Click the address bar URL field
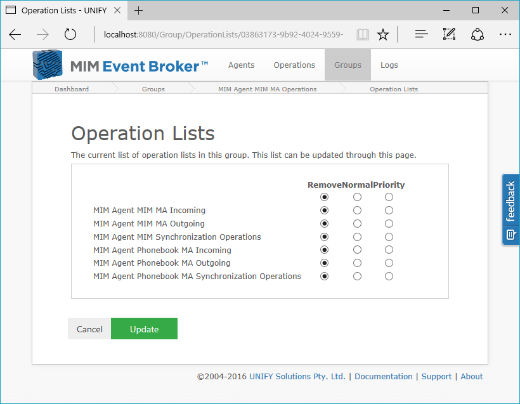520x404 pixels. pyautogui.click(x=223, y=34)
